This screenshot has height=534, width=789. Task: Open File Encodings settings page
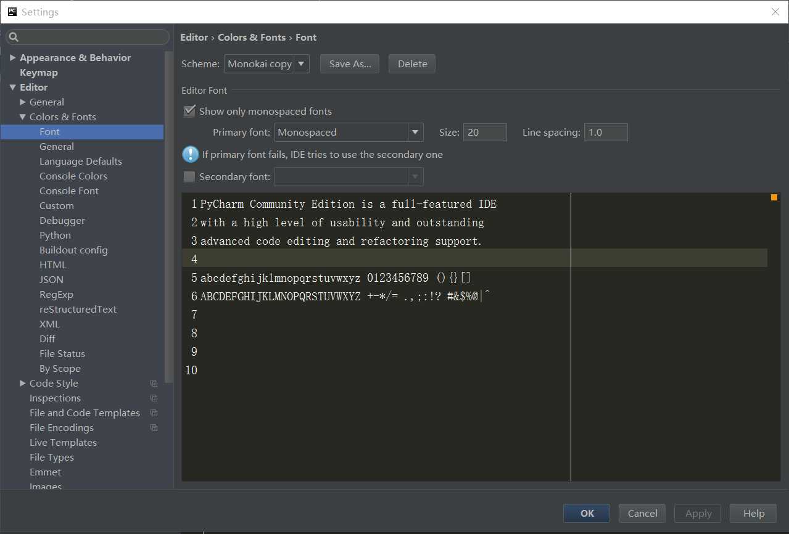coord(62,428)
